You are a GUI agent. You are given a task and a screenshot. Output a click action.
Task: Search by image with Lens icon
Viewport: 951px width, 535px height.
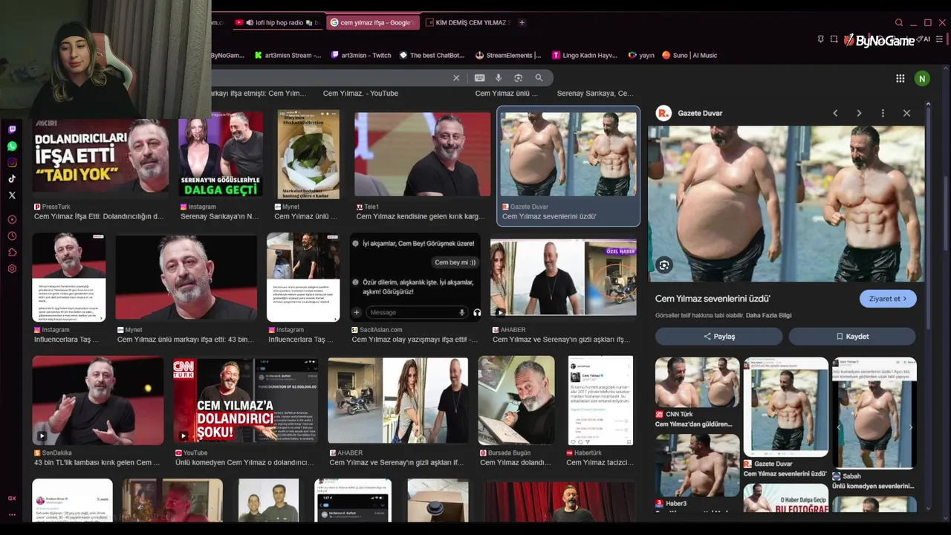coord(518,77)
